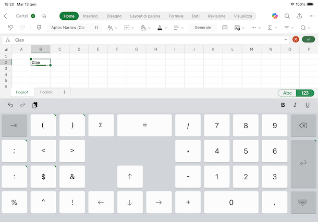Open the more options ellipsis in title bar
The width and height of the screenshot is (318, 222).
point(312,16)
